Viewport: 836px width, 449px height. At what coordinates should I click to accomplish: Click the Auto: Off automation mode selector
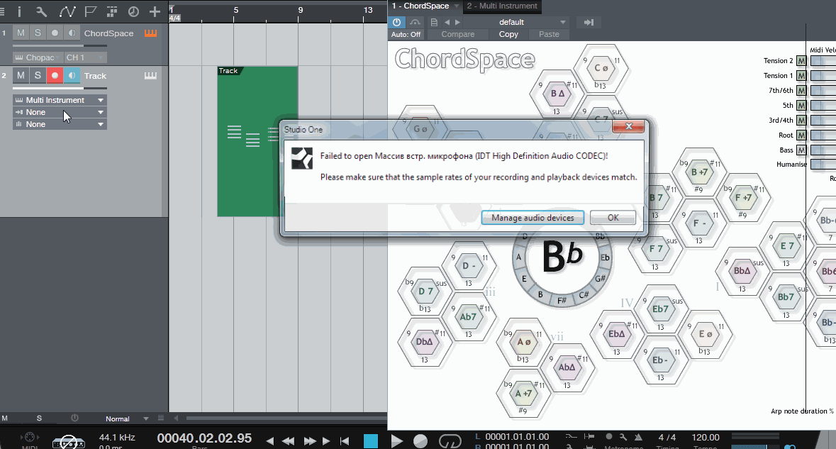click(x=406, y=34)
